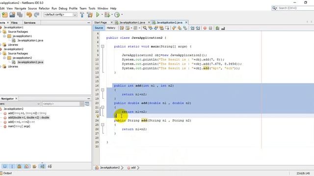Click Navigator sort by source icon

pos(50,166)
